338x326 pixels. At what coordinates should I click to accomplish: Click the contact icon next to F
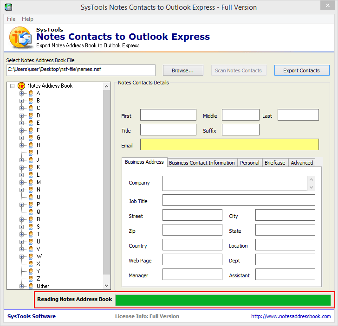(x=31, y=130)
